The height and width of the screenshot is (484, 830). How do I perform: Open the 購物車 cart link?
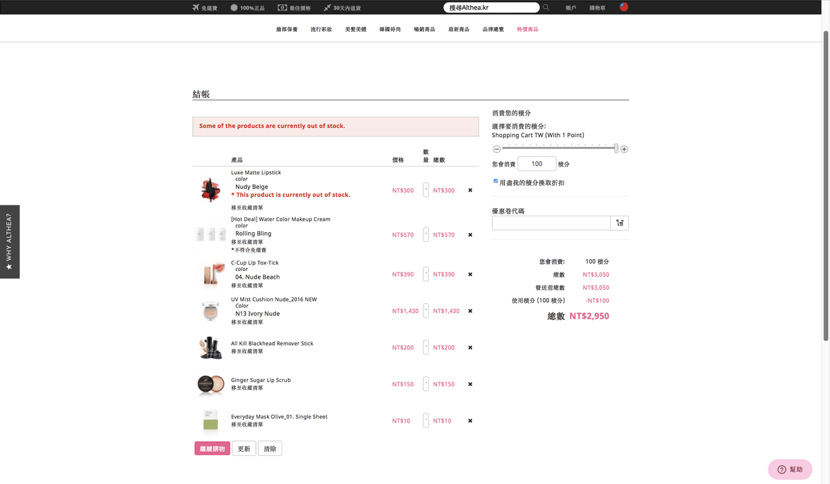coord(598,8)
